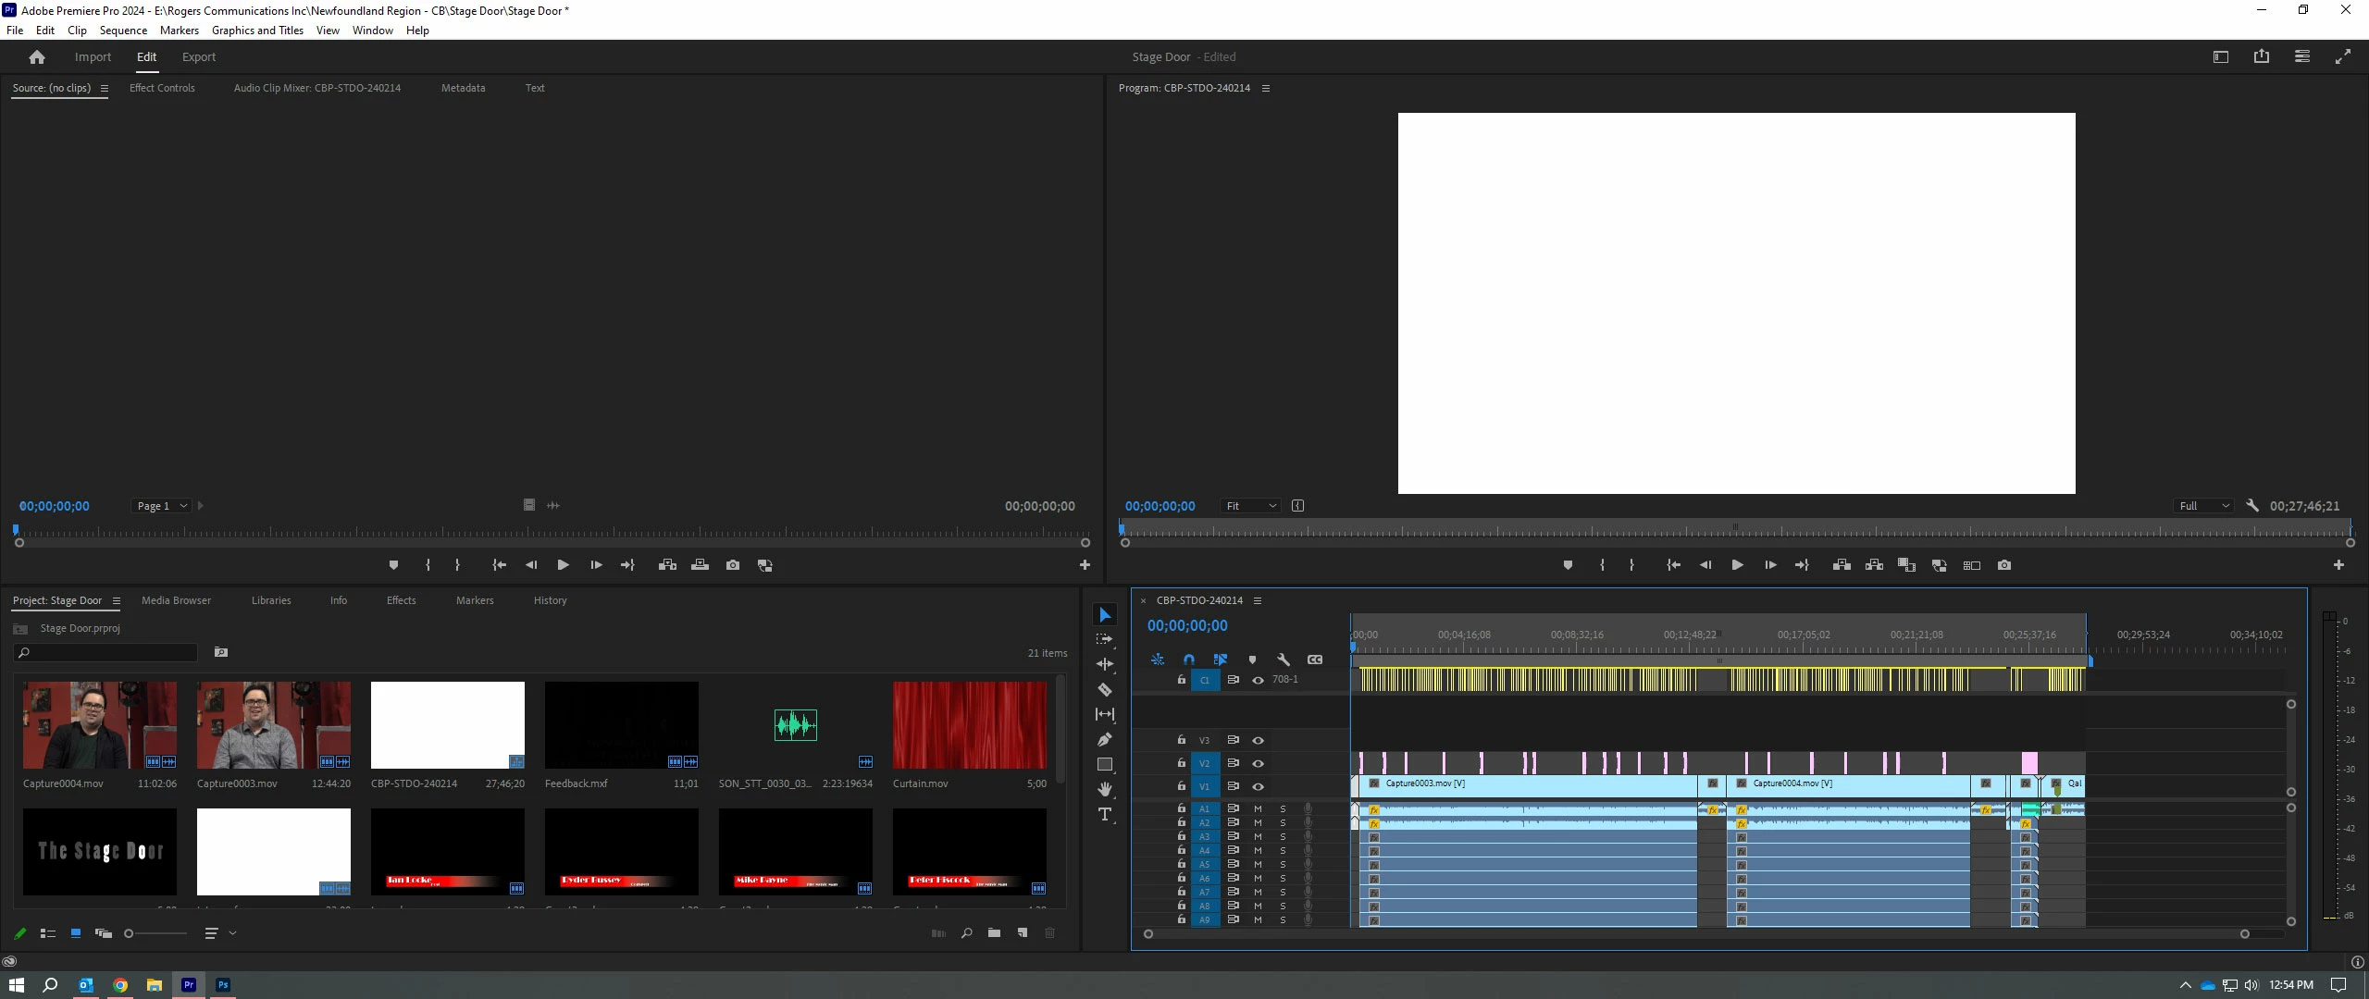Open the Fit zoom level dropdown
Screen dimensions: 2369x999
coord(1250,506)
